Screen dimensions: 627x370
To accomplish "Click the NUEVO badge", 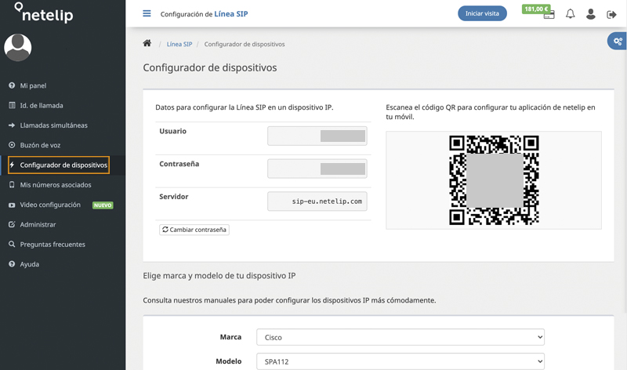I will point(103,205).
